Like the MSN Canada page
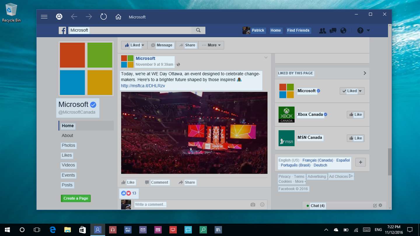The width and height of the screenshot is (420, 236). point(356,138)
